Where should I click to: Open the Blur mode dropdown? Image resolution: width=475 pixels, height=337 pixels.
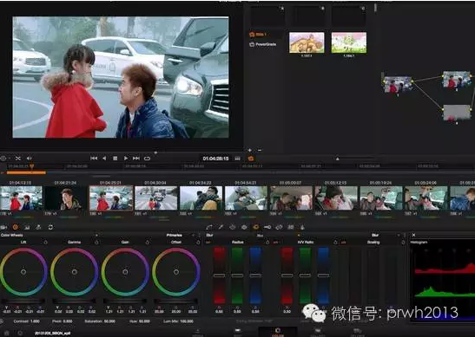click(x=398, y=235)
